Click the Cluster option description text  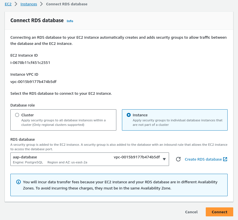tap(63, 122)
